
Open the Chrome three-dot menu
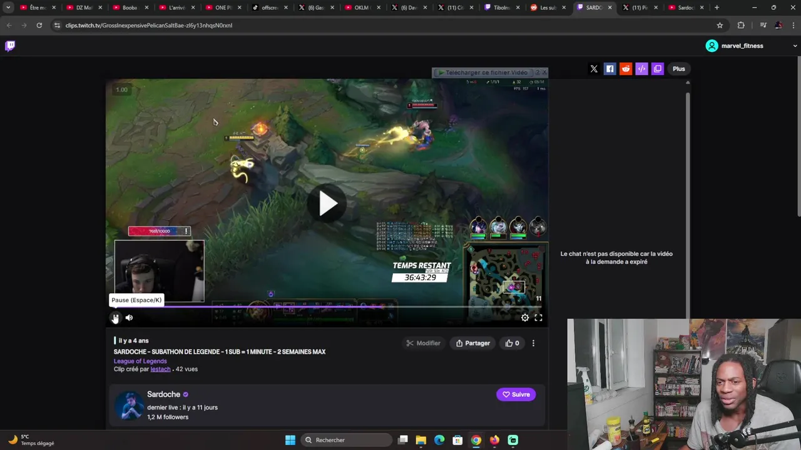[x=794, y=25]
